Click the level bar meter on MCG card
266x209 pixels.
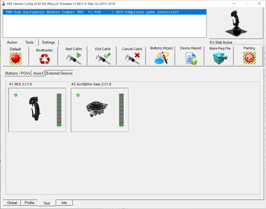[59, 110]
